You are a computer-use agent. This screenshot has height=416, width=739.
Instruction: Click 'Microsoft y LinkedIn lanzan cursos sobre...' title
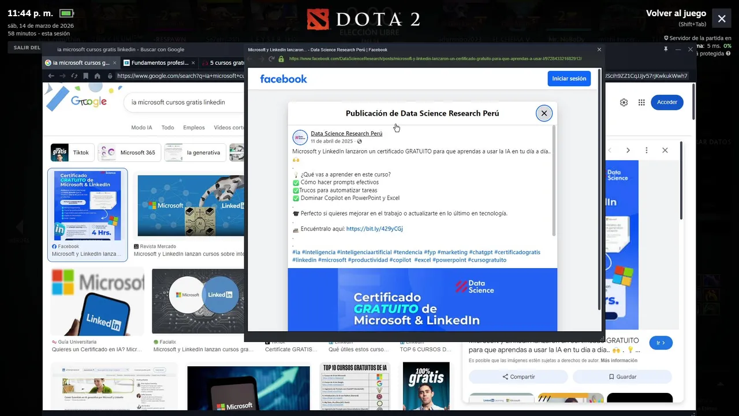click(189, 254)
